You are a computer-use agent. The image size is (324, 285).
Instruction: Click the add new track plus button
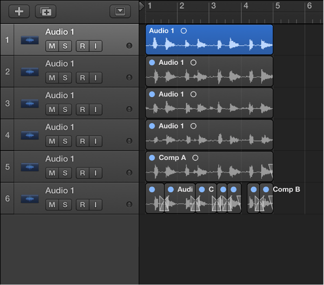tap(19, 11)
